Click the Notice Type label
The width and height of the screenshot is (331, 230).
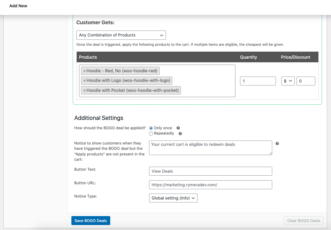click(x=86, y=196)
